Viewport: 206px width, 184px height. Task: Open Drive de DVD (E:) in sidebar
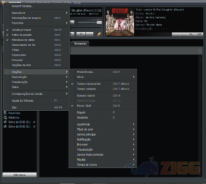point(19,127)
